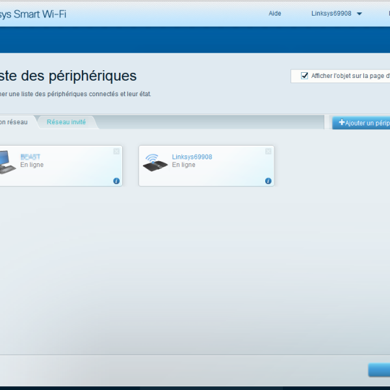Click the Linksys69908 device name link
390x390 pixels.
point(192,157)
